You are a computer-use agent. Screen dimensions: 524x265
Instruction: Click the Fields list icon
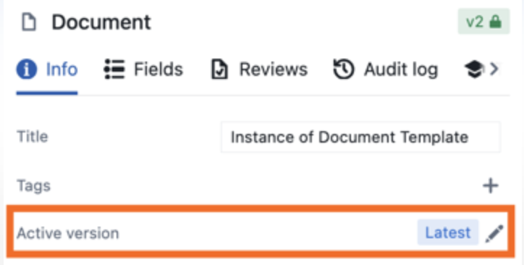(114, 70)
